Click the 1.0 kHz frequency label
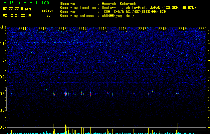Image resolution: width=210 pixels, height=134 pixels. 3,60
